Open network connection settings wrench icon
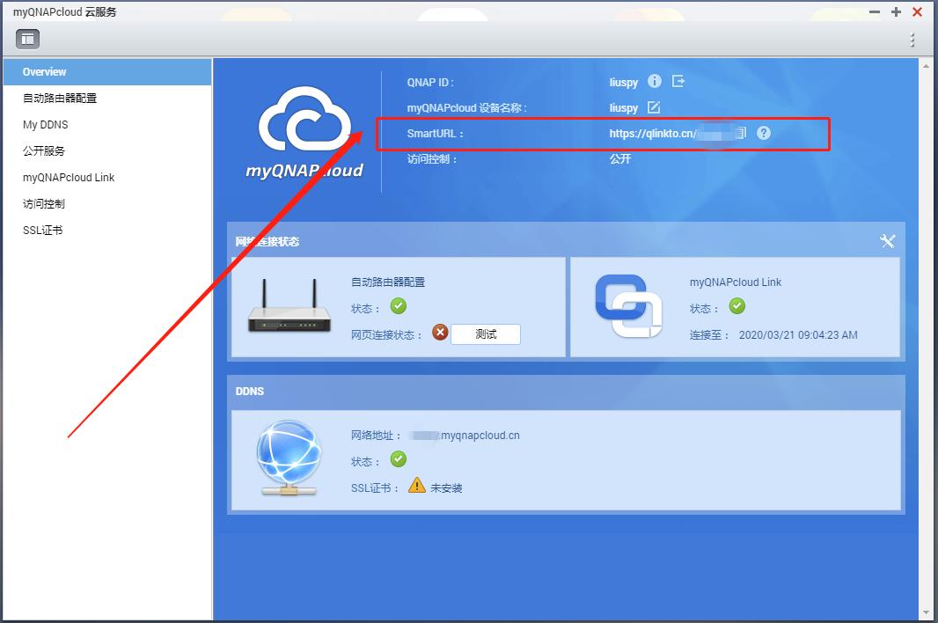 pyautogui.click(x=887, y=241)
